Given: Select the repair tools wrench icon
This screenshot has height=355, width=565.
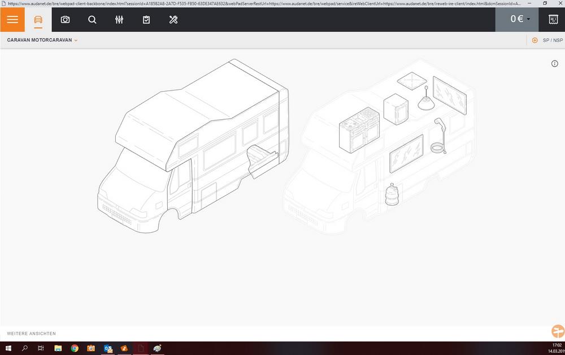Looking at the screenshot, I should coord(173,19).
